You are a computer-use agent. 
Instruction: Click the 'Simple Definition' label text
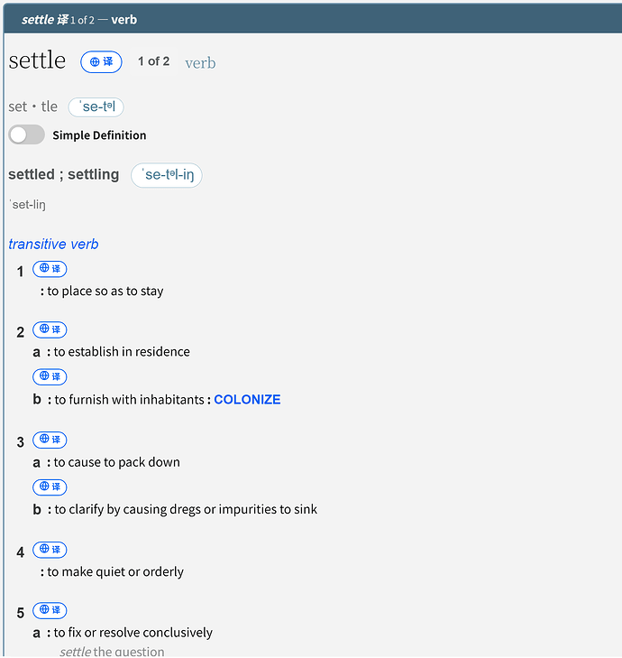pos(99,135)
